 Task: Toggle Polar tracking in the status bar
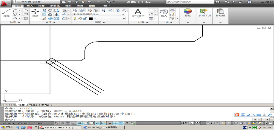(x=80, y=123)
